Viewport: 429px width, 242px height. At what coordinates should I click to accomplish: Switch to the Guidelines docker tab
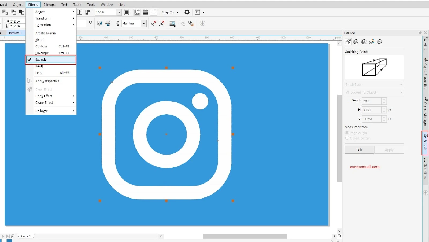pos(426,168)
